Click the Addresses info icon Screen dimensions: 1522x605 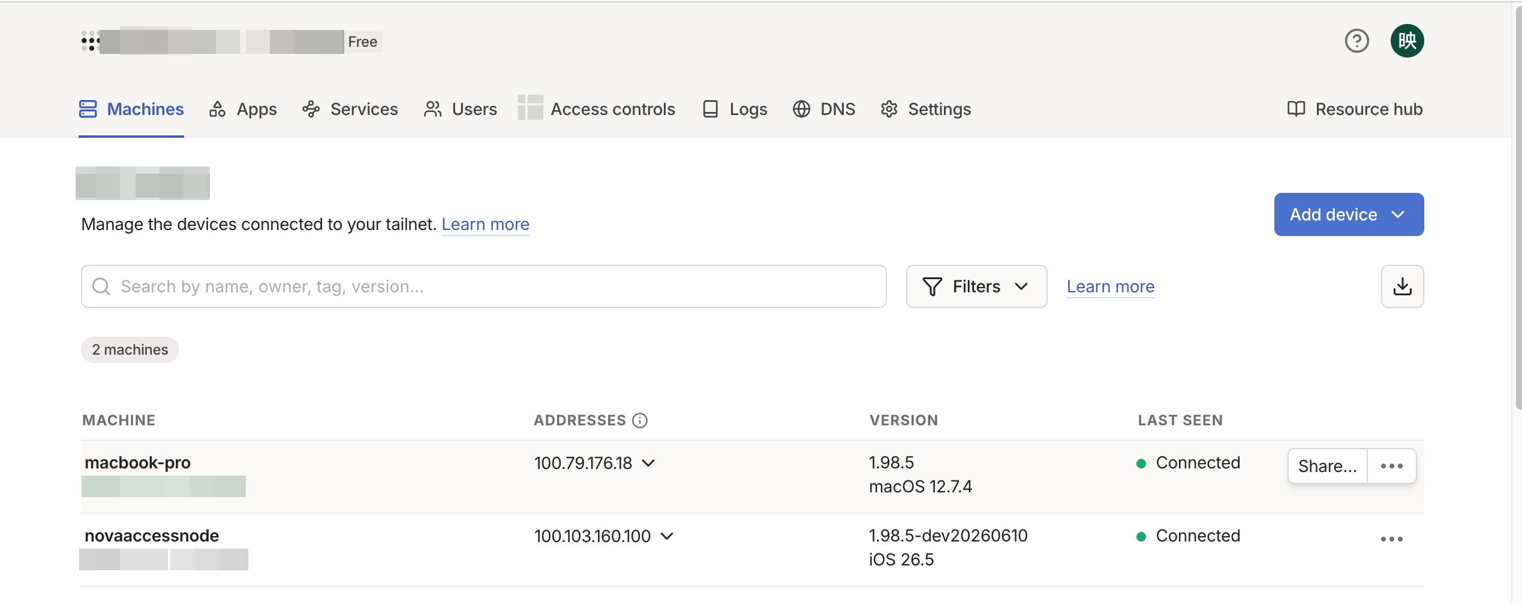(640, 421)
